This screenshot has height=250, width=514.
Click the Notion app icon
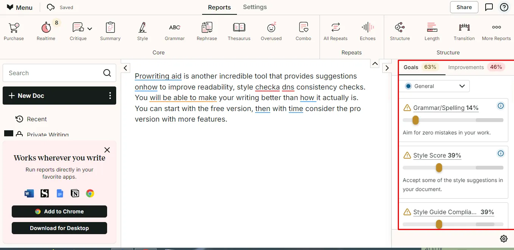[x=75, y=193]
